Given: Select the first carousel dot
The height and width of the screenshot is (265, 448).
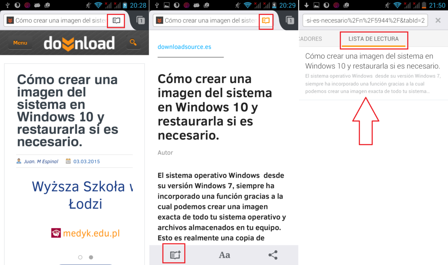Looking at the screenshot, I should click(80, 257).
